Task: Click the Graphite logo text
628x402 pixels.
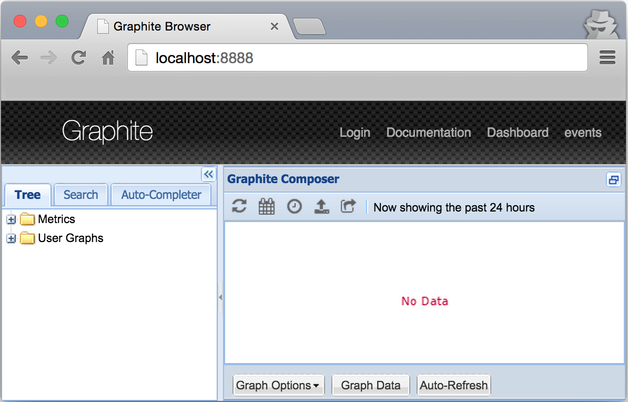Action: pos(107,131)
